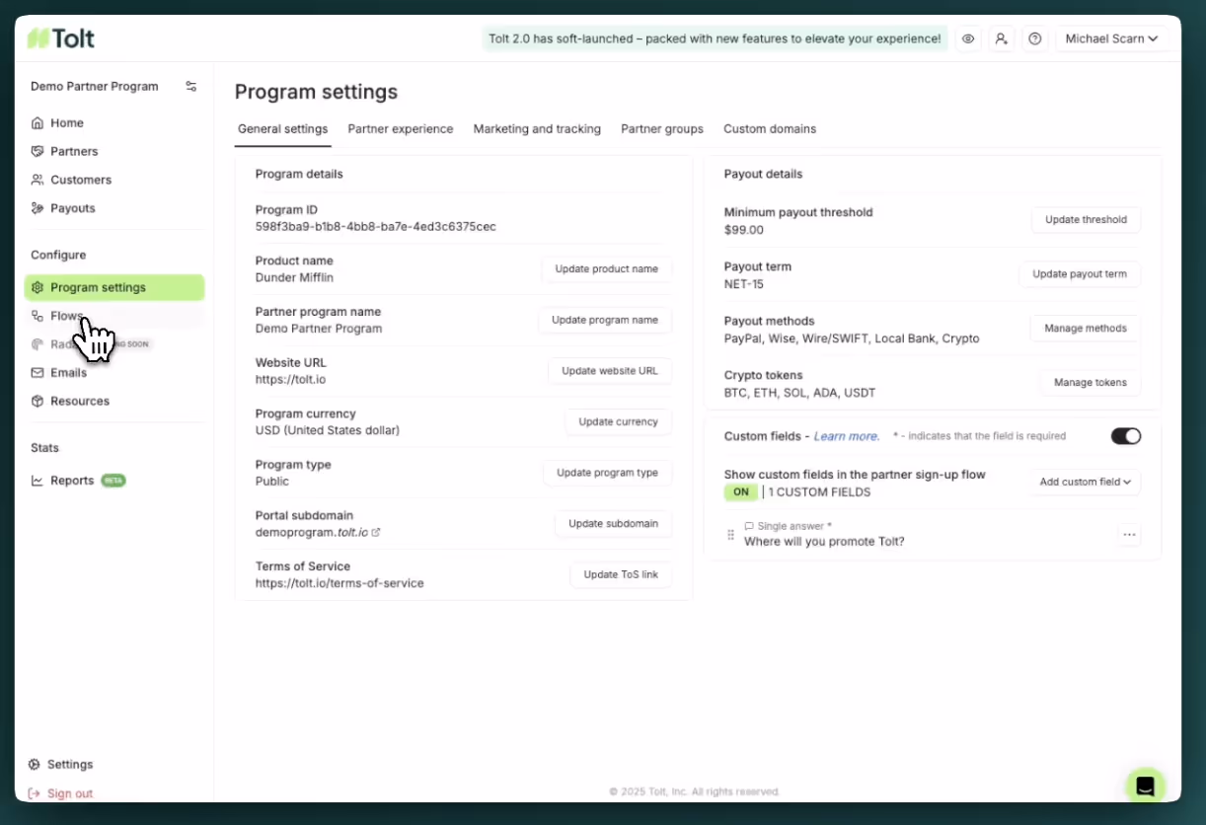Click the ON badge for custom fields

(x=741, y=492)
